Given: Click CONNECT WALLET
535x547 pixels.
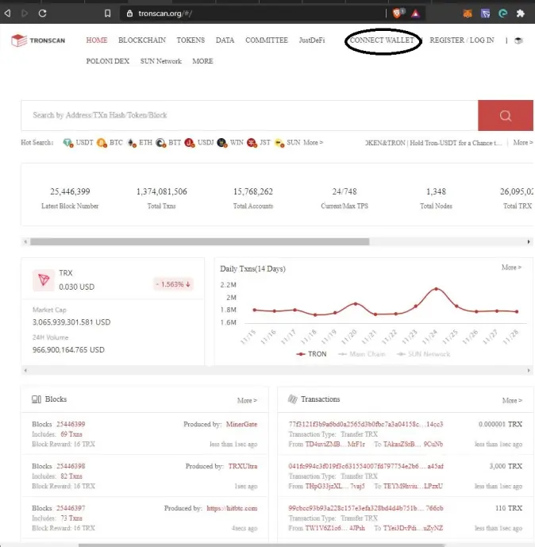Looking at the screenshot, I should click(x=382, y=40).
